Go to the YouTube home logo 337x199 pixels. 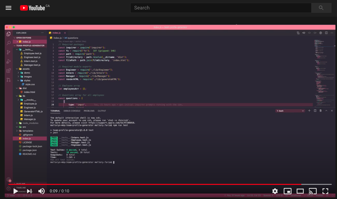[32, 8]
